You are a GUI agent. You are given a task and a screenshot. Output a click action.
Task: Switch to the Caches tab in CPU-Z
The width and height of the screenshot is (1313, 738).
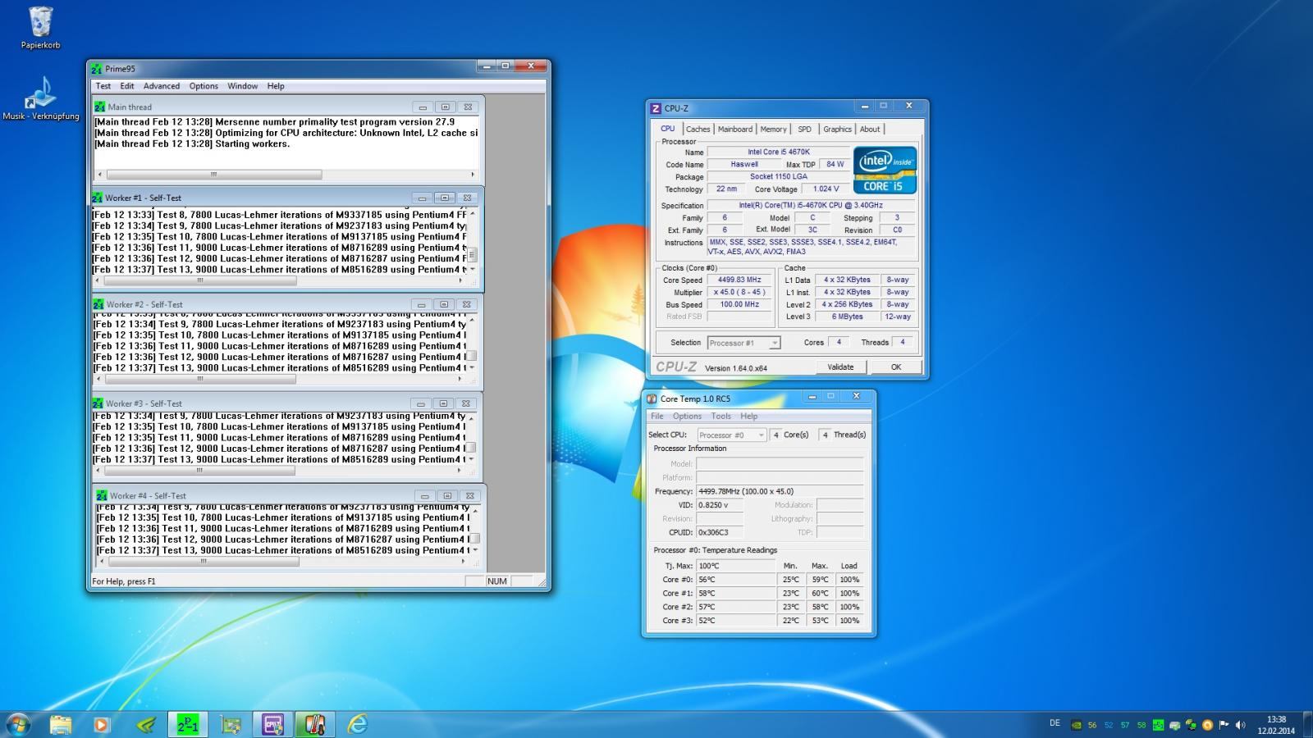[698, 129]
